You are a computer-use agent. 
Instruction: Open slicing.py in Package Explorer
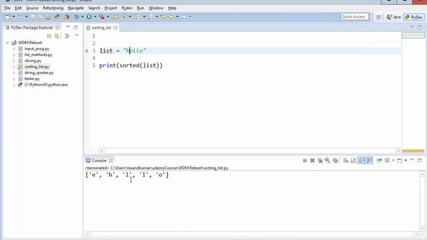click(x=33, y=61)
